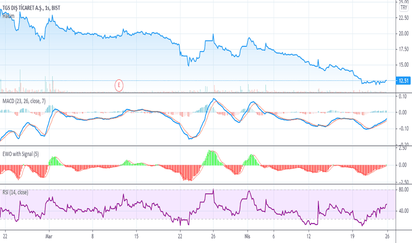
Task: Open the MACD (23, 26, close, 7) legend
Action: point(24,101)
